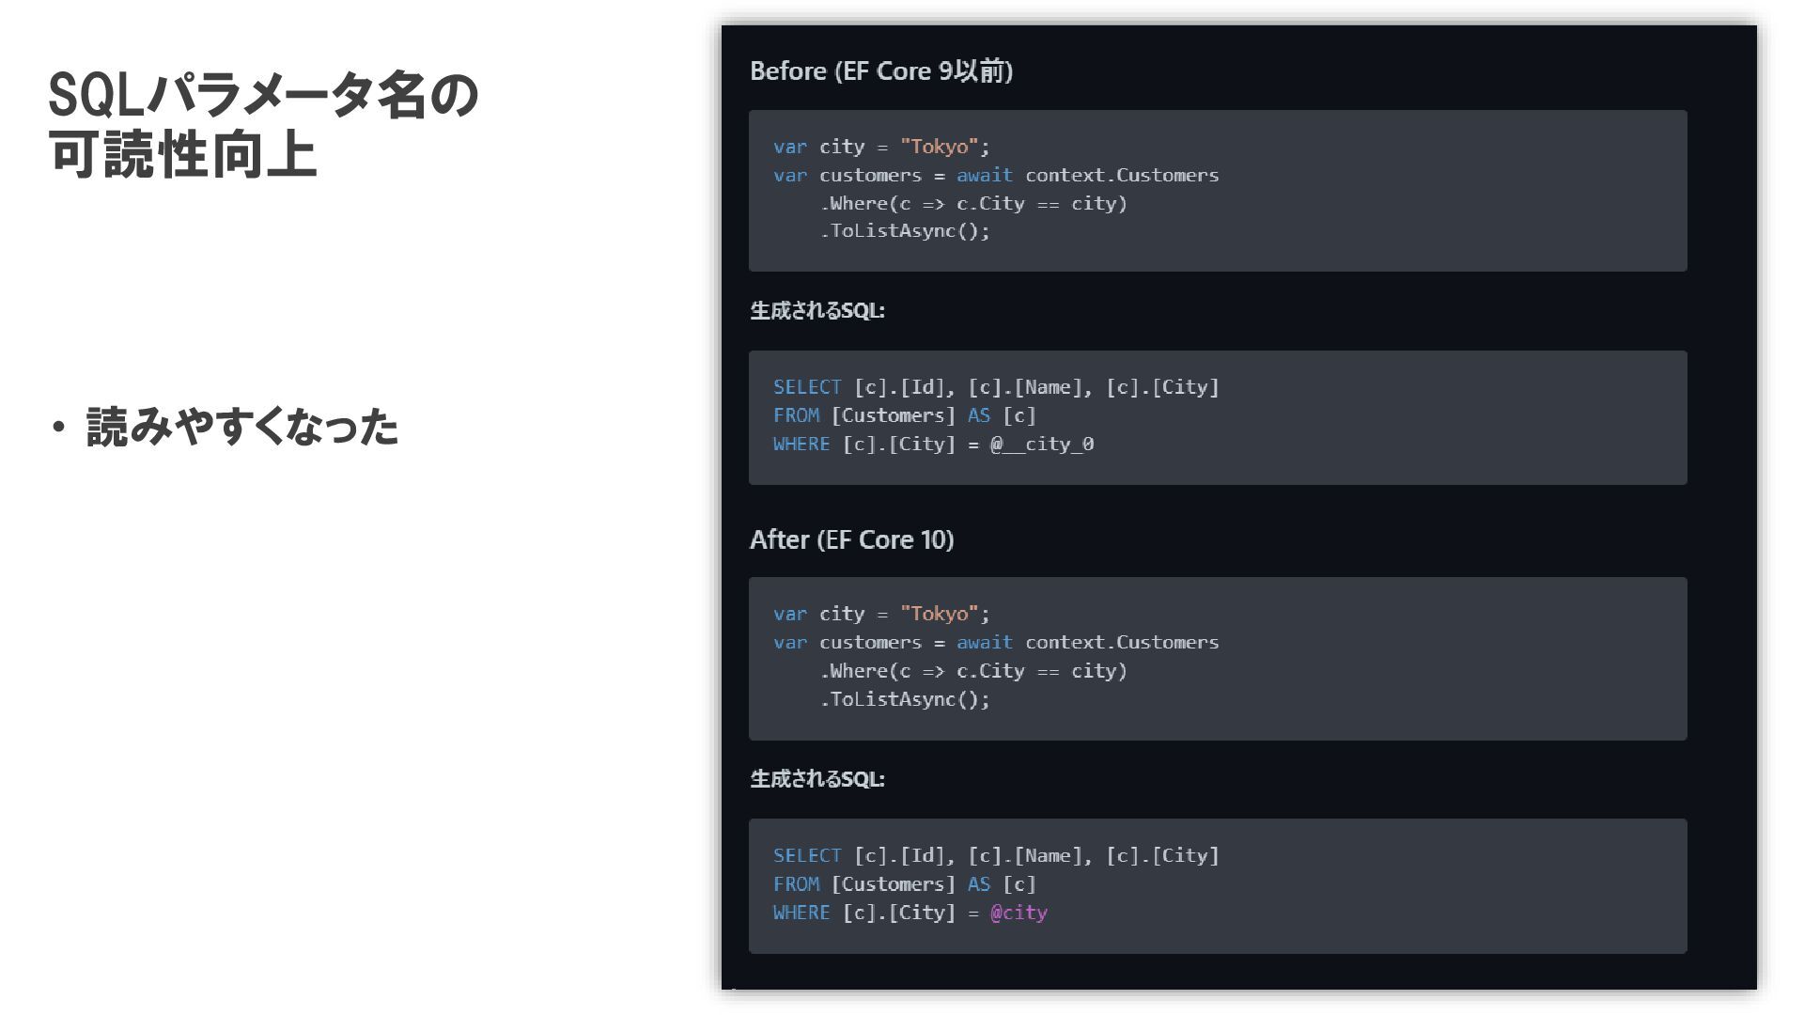1804x1015 pixels.
Task: Click ".ToListAsync();" in the After code block
Action: tap(905, 699)
